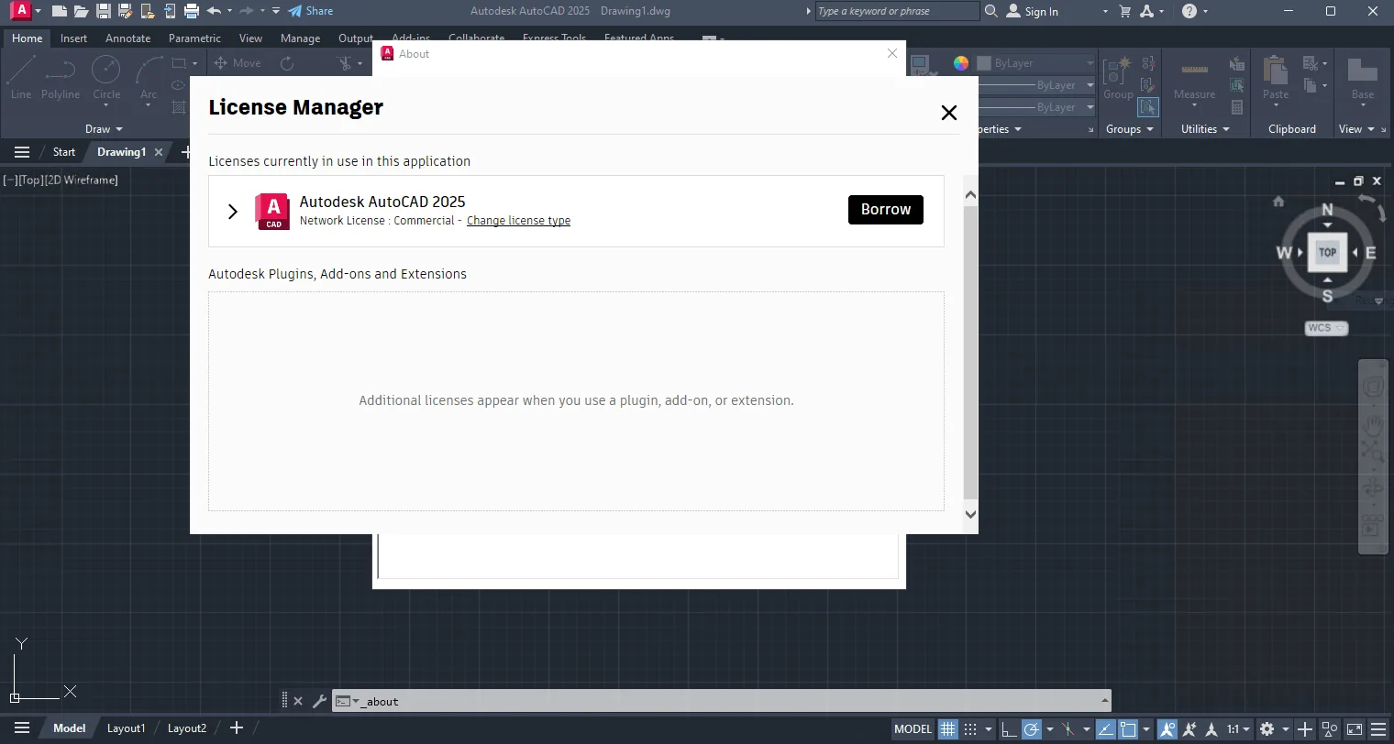Image resolution: width=1394 pixels, height=744 pixels.
Task: Click the Plot printer icon
Action: (192, 11)
